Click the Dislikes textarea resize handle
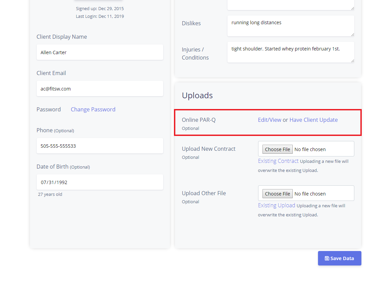Screen dimensions: 389x285 353,34
